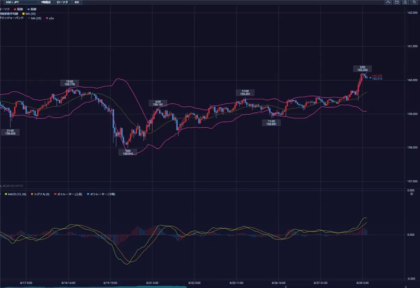The width and height of the screenshot is (420, 288).
Task: Click the 8/19 19:00 time axis label
Action: click(x=110, y=283)
